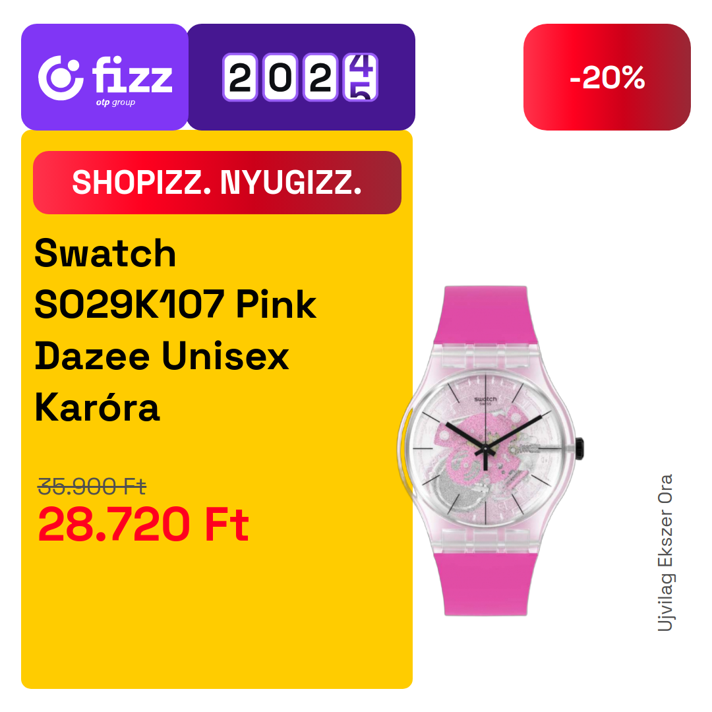Click the flipping 4/5 year tile
Image resolution: width=712 pixels, height=712 pixels.
(x=361, y=77)
